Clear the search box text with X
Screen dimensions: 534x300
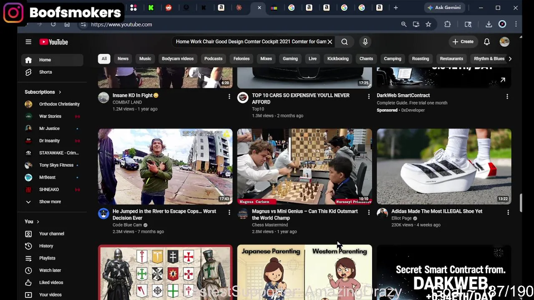330,42
